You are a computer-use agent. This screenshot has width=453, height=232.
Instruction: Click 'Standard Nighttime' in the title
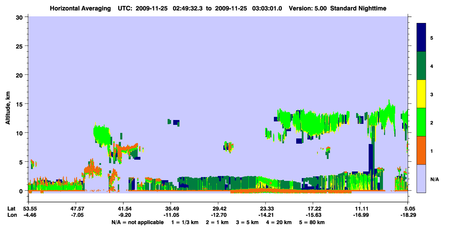tap(358, 8)
